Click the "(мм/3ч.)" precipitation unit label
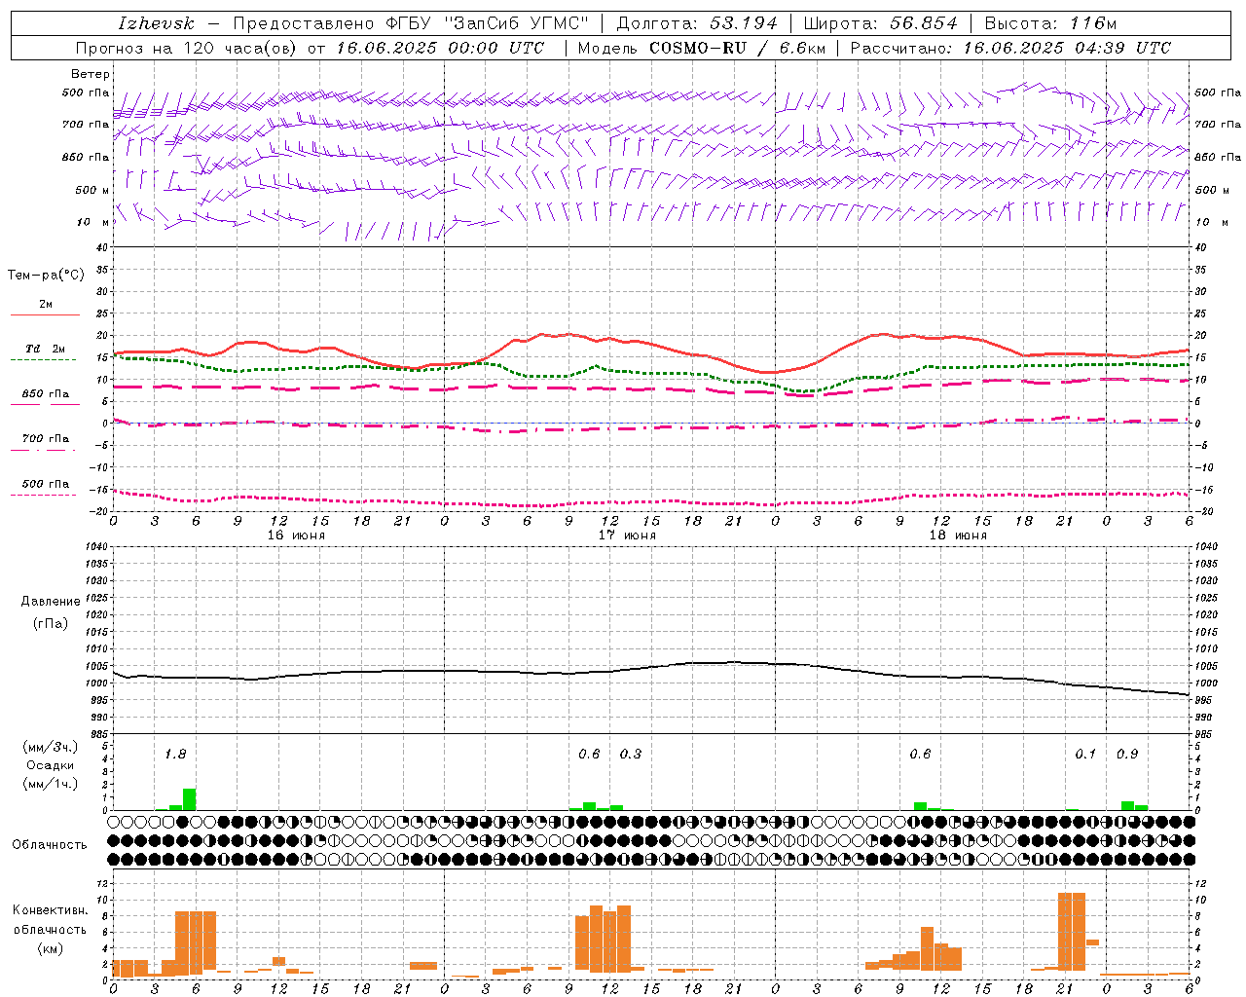This screenshot has height=997, width=1246. [51, 747]
